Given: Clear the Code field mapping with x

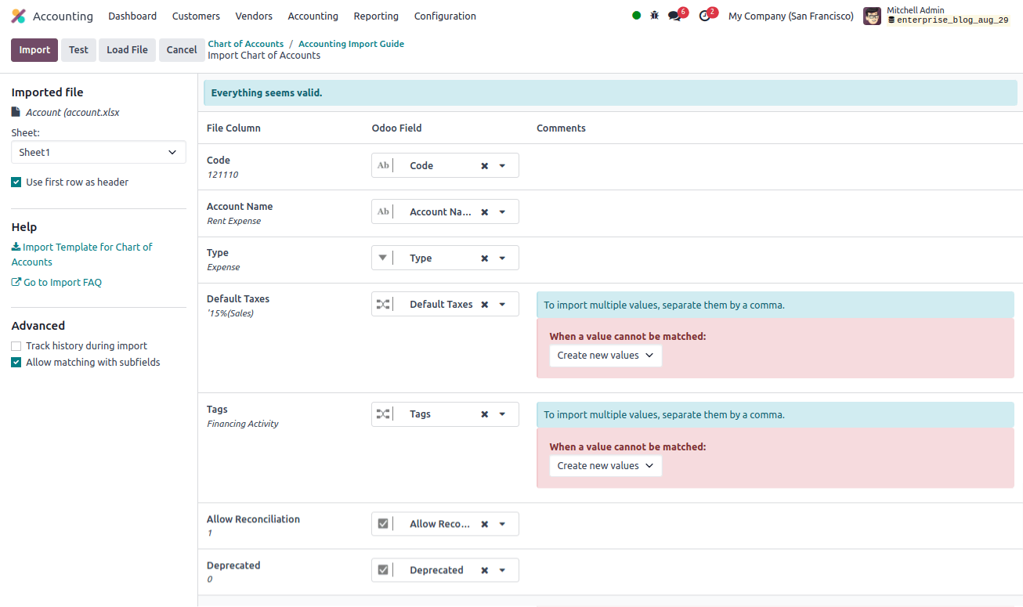Looking at the screenshot, I should (x=484, y=166).
